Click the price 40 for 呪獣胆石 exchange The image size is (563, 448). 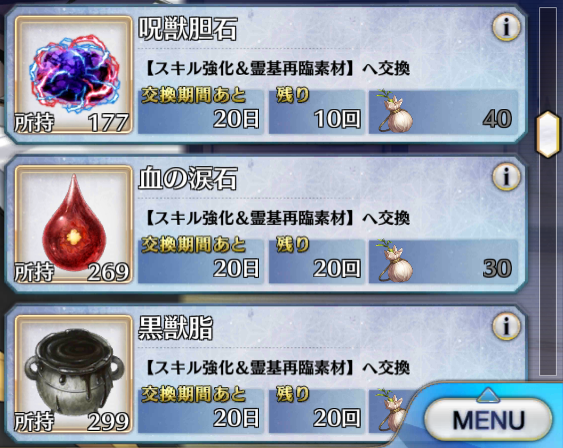point(497,119)
